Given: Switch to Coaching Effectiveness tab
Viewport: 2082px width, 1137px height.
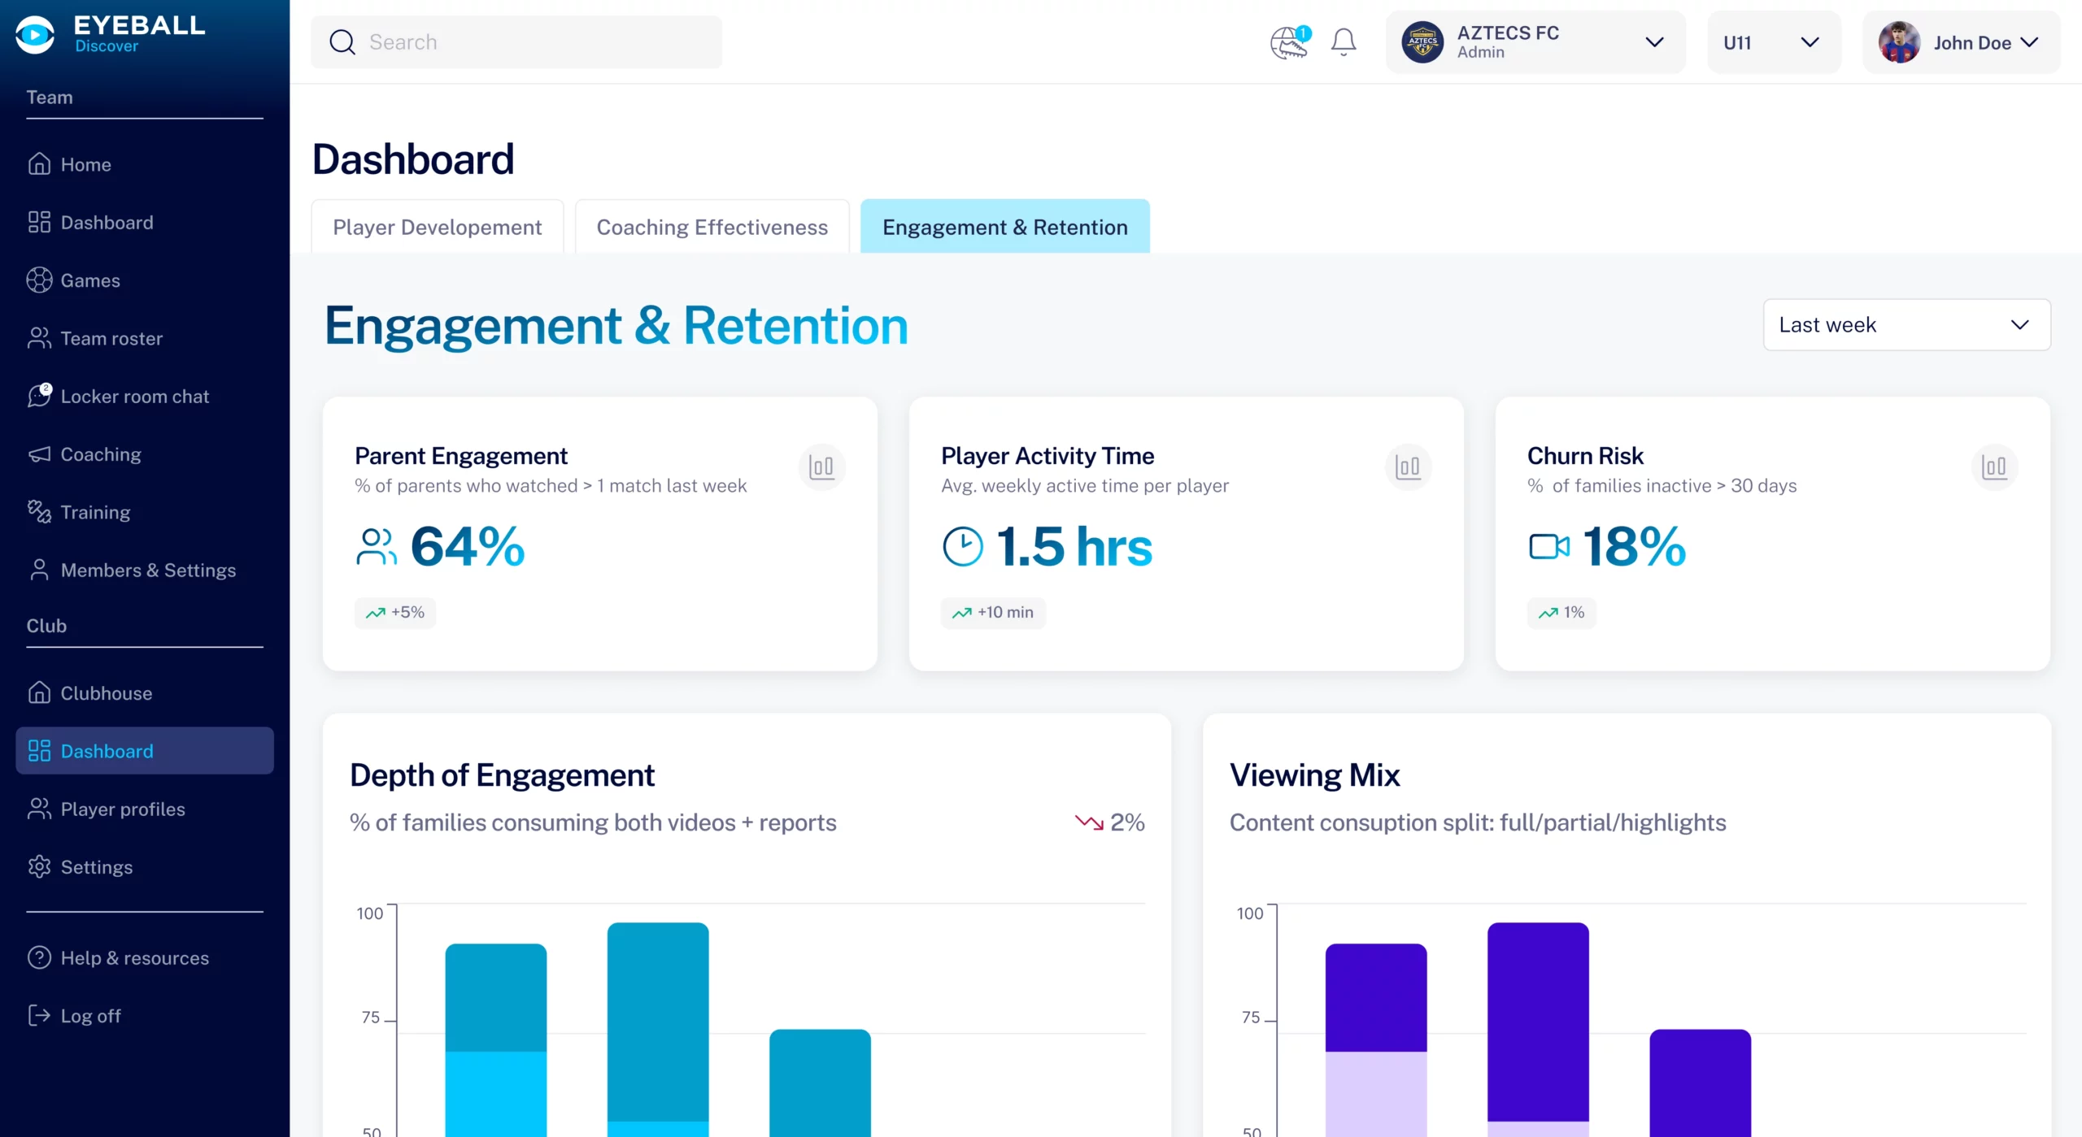Looking at the screenshot, I should coord(712,228).
